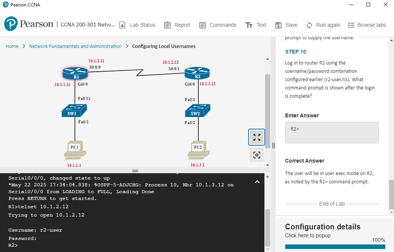Minimize the Pearson CCNA window

click(x=351, y=5)
